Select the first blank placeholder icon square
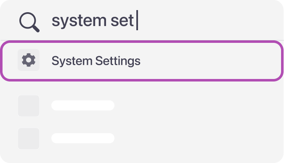 [x=29, y=106]
